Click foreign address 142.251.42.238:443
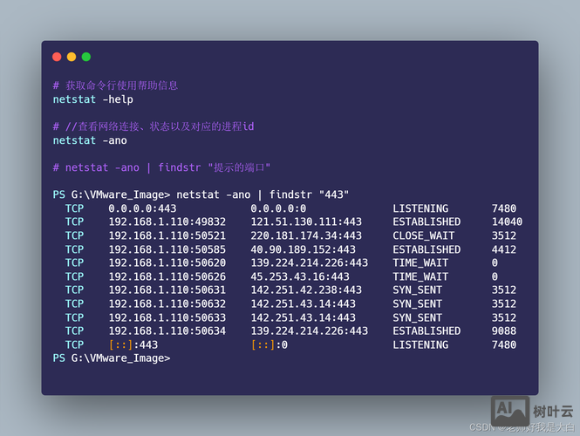This screenshot has height=436, width=580. point(306,290)
